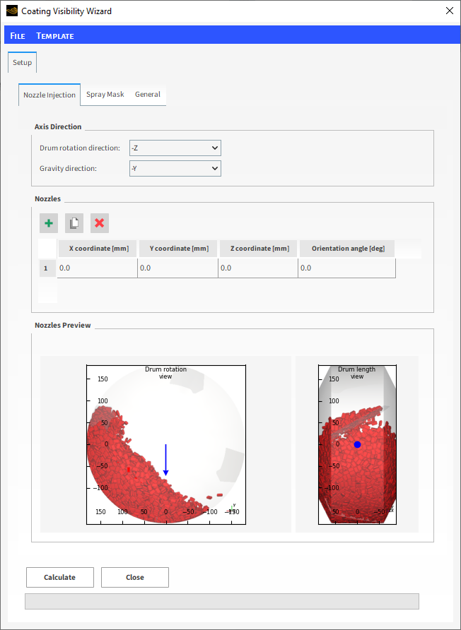Screen dimensions: 461x630
Task: Select row 1 header in nozzles table
Action: (x=47, y=268)
